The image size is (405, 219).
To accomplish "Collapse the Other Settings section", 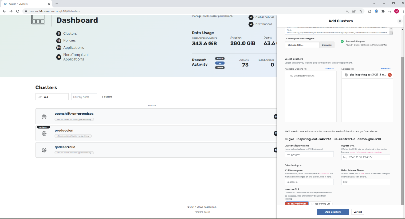I will pos(293,165).
